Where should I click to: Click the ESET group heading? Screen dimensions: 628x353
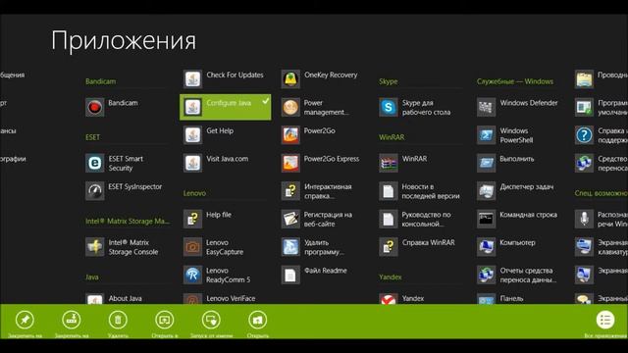92,137
